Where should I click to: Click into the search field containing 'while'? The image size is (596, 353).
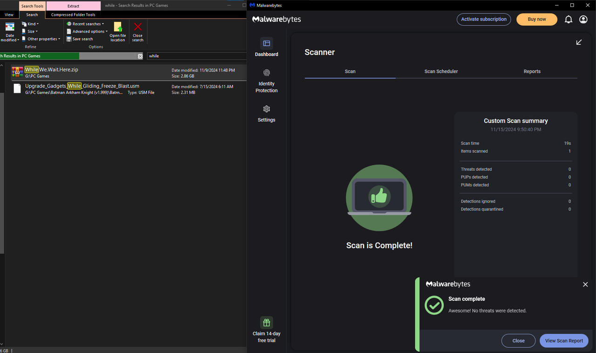point(196,56)
